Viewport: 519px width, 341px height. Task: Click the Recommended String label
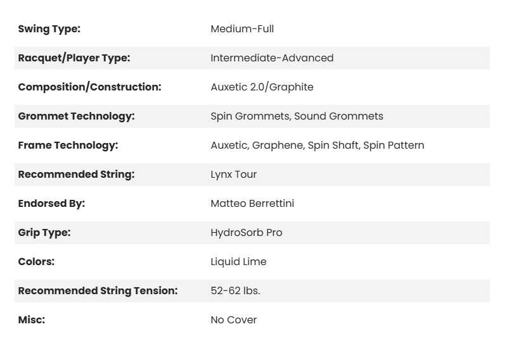click(76, 175)
